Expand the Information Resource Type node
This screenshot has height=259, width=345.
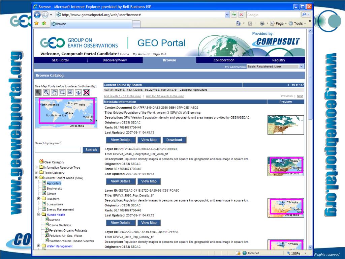(x=36, y=167)
